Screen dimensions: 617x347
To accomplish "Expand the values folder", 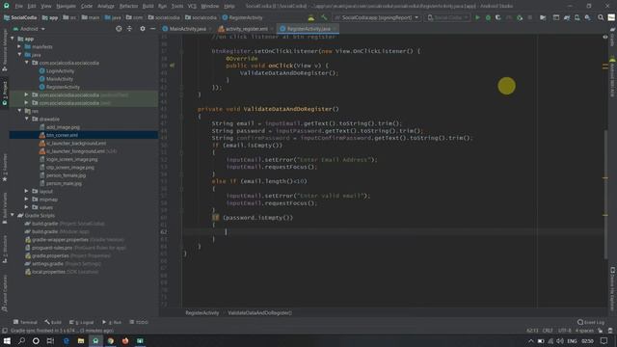I will point(27,207).
